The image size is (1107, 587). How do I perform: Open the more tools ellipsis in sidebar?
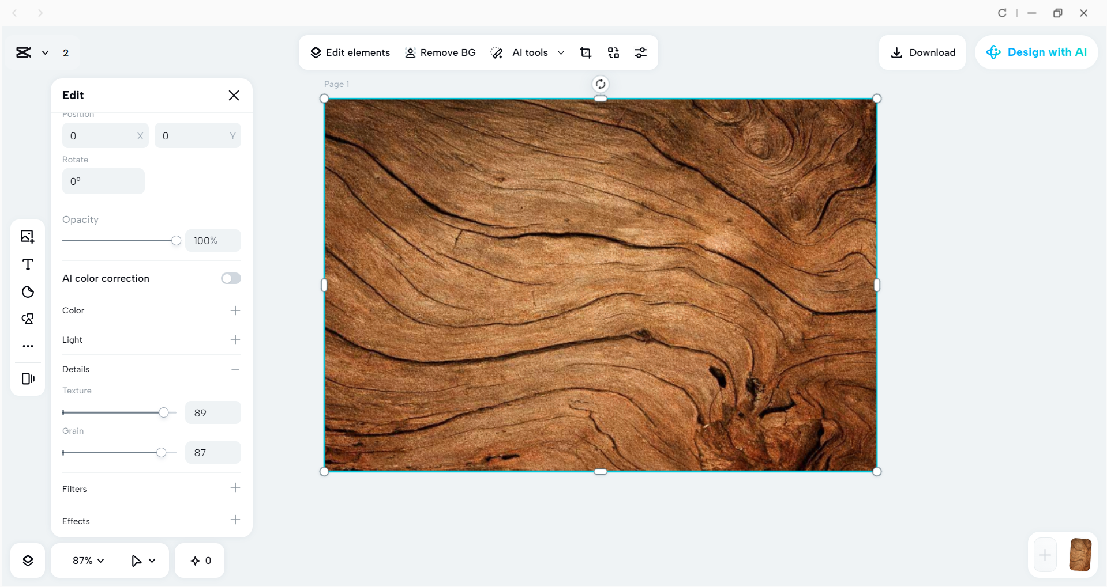pos(28,346)
